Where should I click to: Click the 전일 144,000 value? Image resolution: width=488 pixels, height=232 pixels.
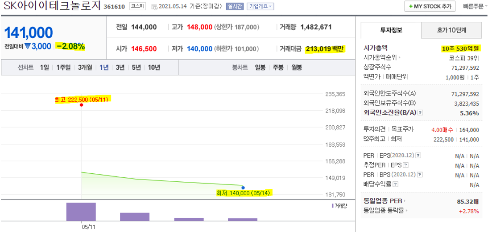coord(144,27)
